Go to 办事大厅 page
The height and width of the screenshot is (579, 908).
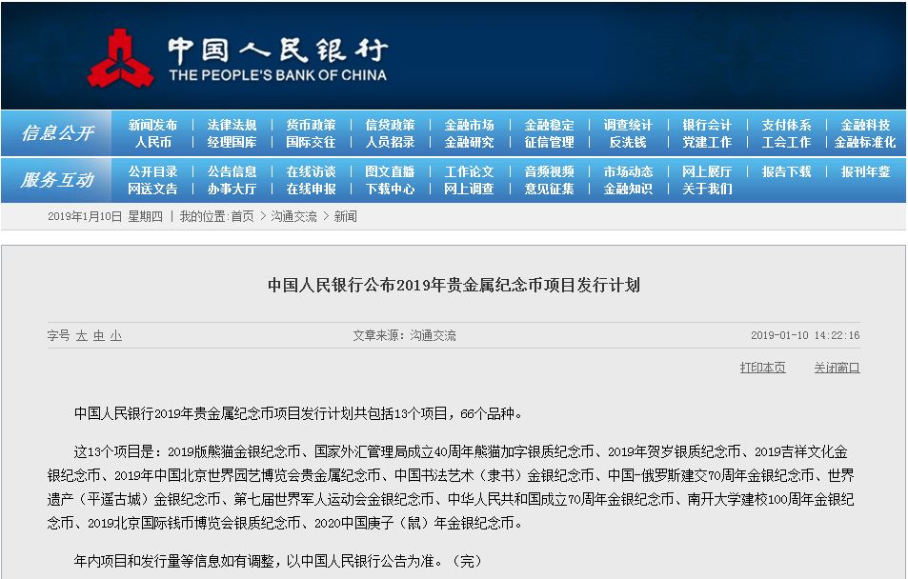(232, 189)
